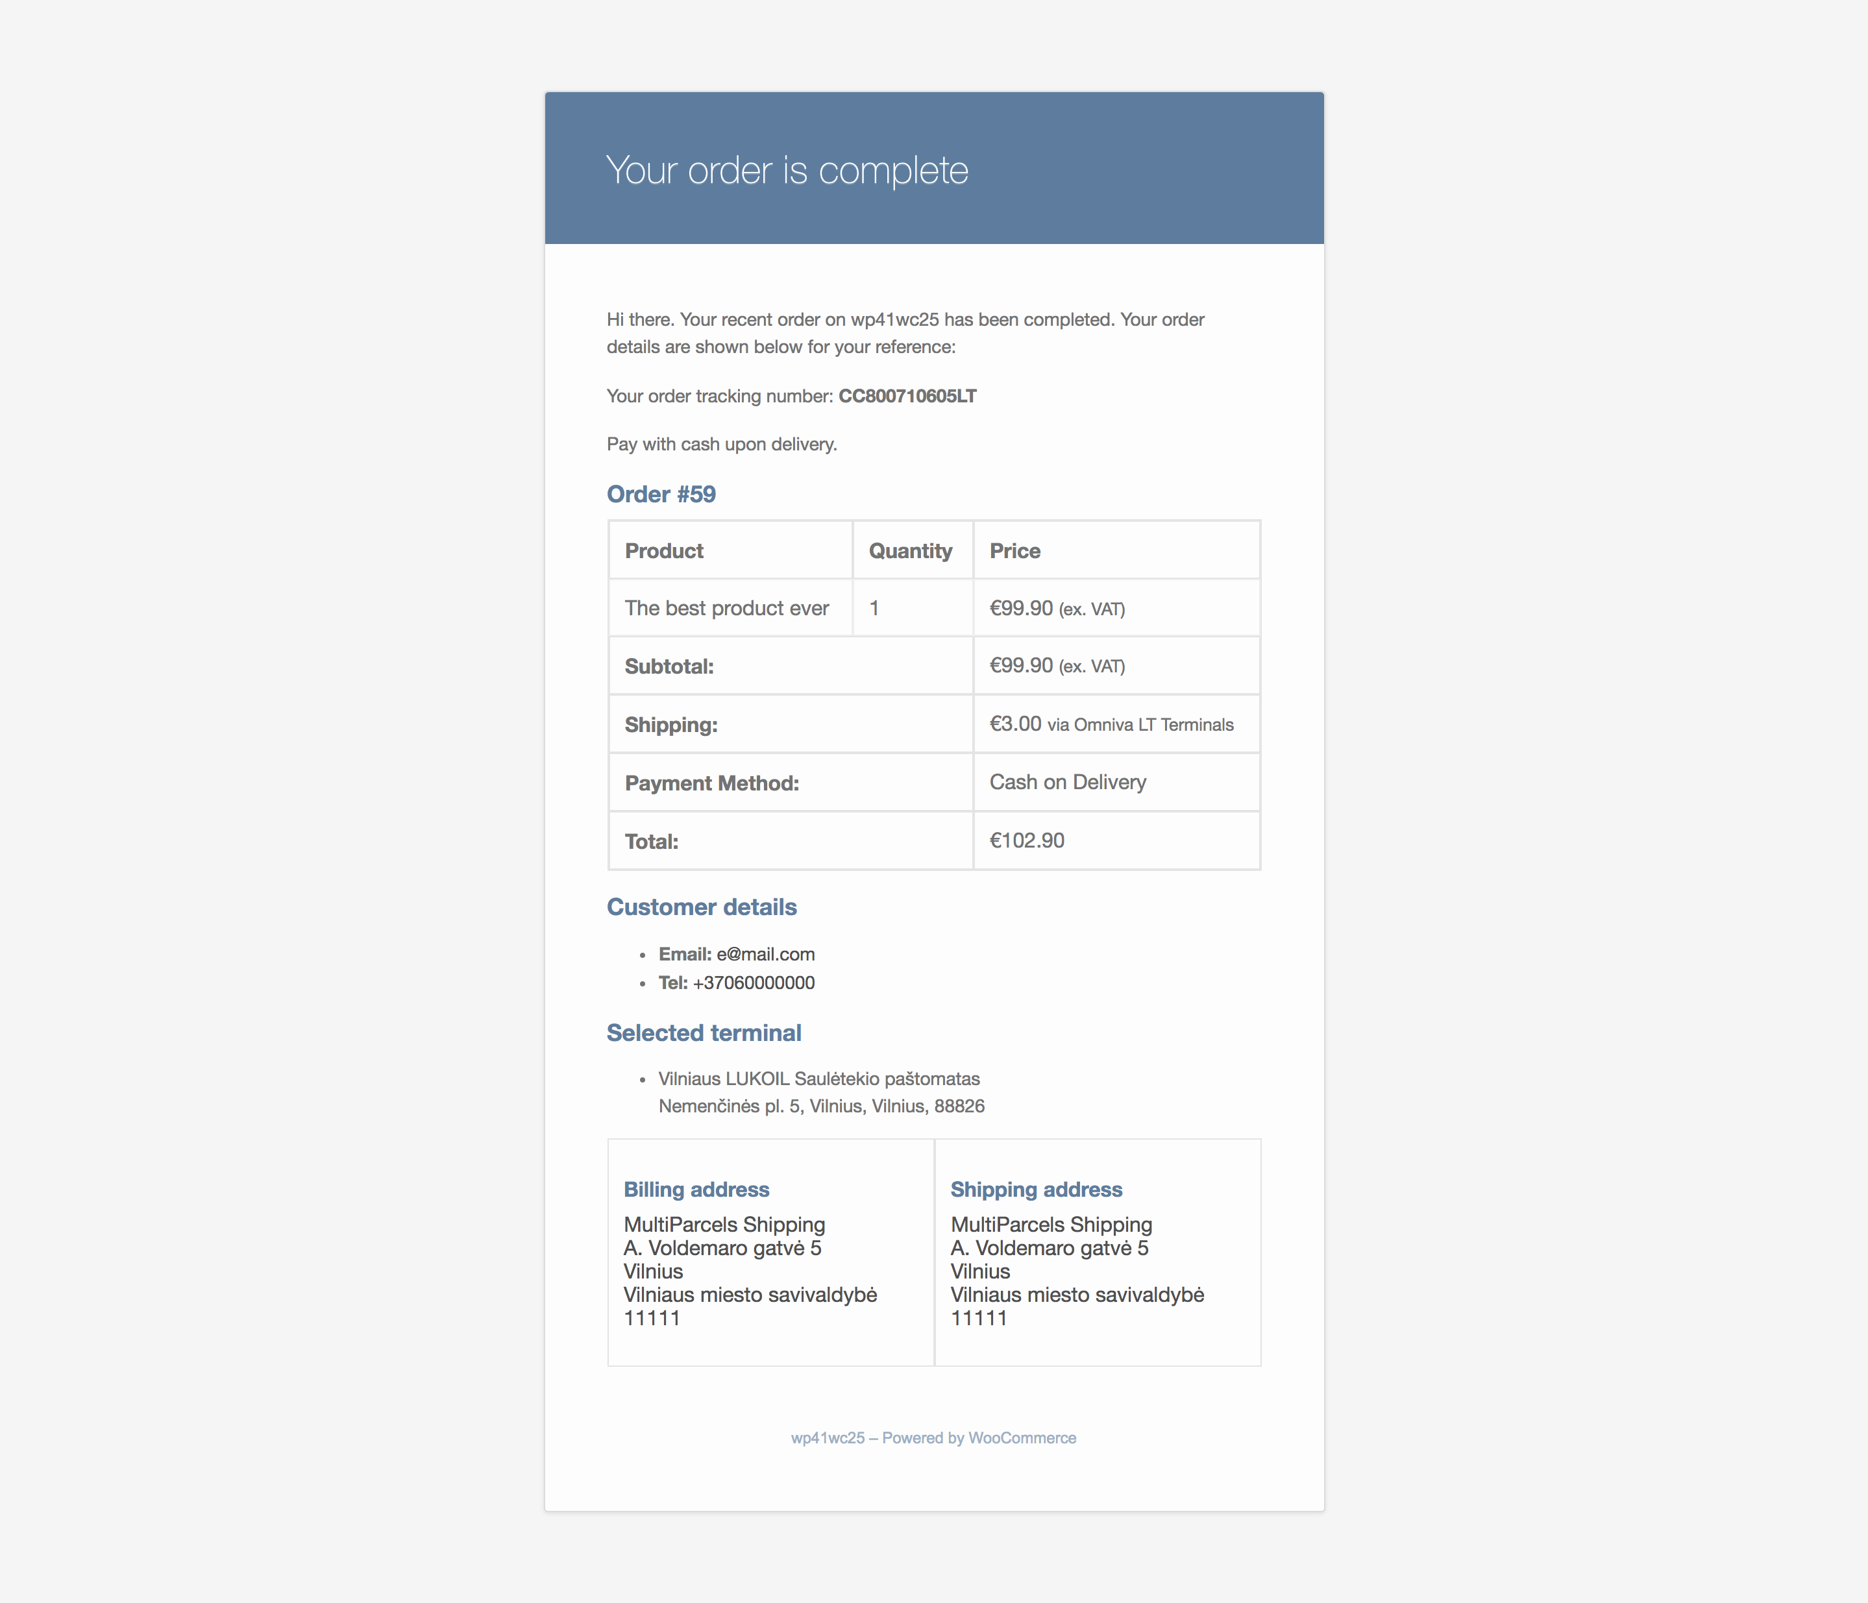Image resolution: width=1868 pixels, height=1603 pixels.
Task: Click the "Pay with cash upon delivery" line
Action: [721, 443]
